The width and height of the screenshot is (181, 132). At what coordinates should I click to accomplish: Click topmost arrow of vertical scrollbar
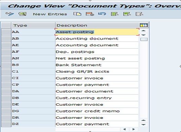click(144, 31)
